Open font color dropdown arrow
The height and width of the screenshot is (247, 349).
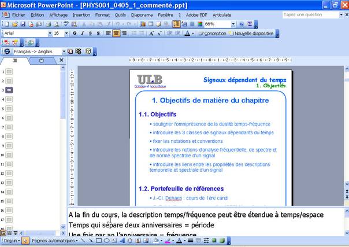(x=193, y=34)
